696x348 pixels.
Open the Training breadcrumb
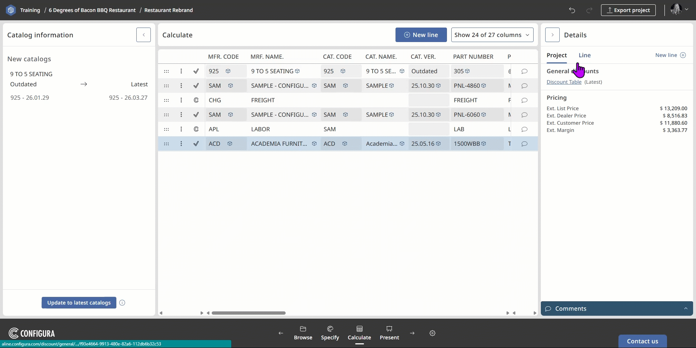click(x=30, y=10)
